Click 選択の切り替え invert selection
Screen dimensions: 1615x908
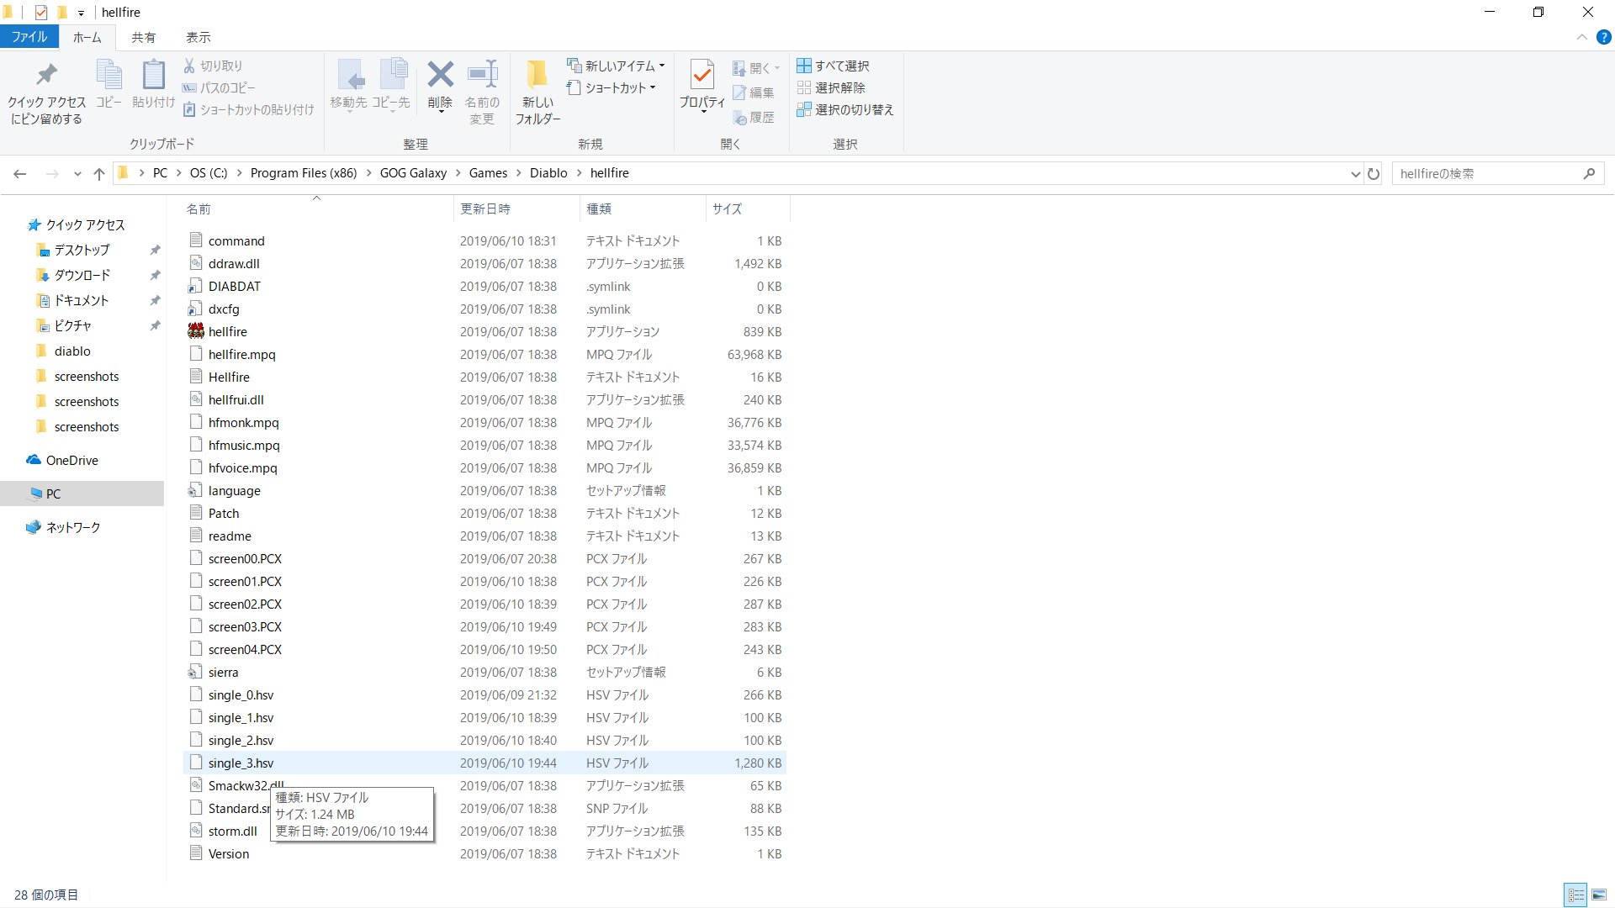845,109
